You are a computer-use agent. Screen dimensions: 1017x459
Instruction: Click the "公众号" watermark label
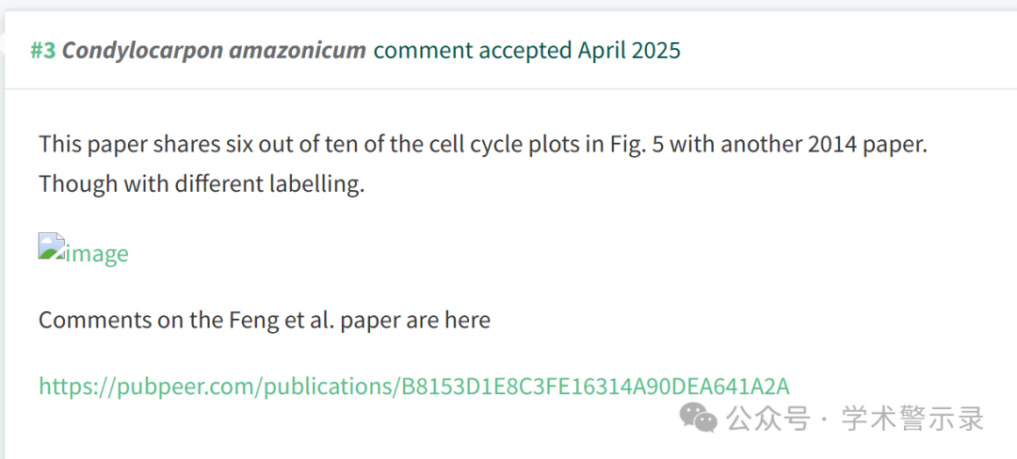coord(768,419)
